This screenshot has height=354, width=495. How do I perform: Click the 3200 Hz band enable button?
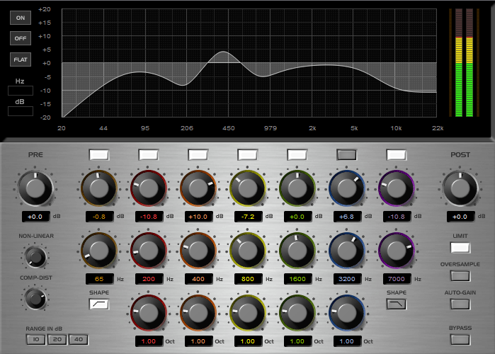click(x=346, y=154)
